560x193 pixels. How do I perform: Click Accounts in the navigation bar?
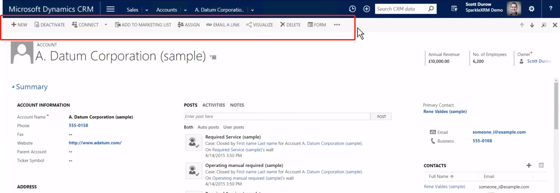pyautogui.click(x=166, y=10)
